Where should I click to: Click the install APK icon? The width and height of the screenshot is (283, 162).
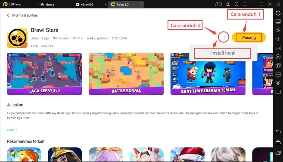coord(278,74)
